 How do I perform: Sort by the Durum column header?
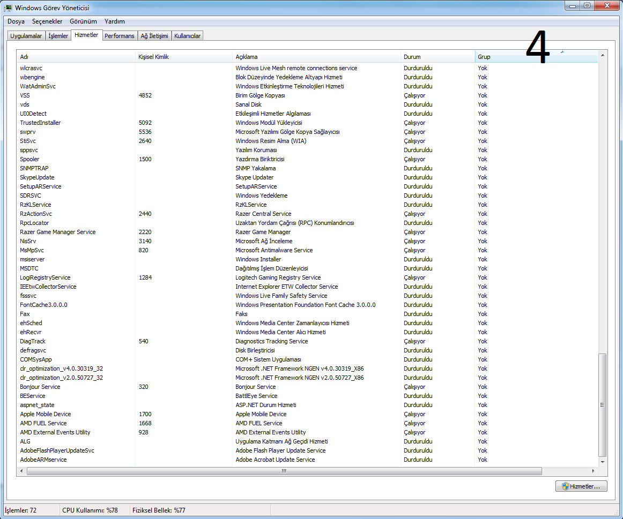pos(437,57)
